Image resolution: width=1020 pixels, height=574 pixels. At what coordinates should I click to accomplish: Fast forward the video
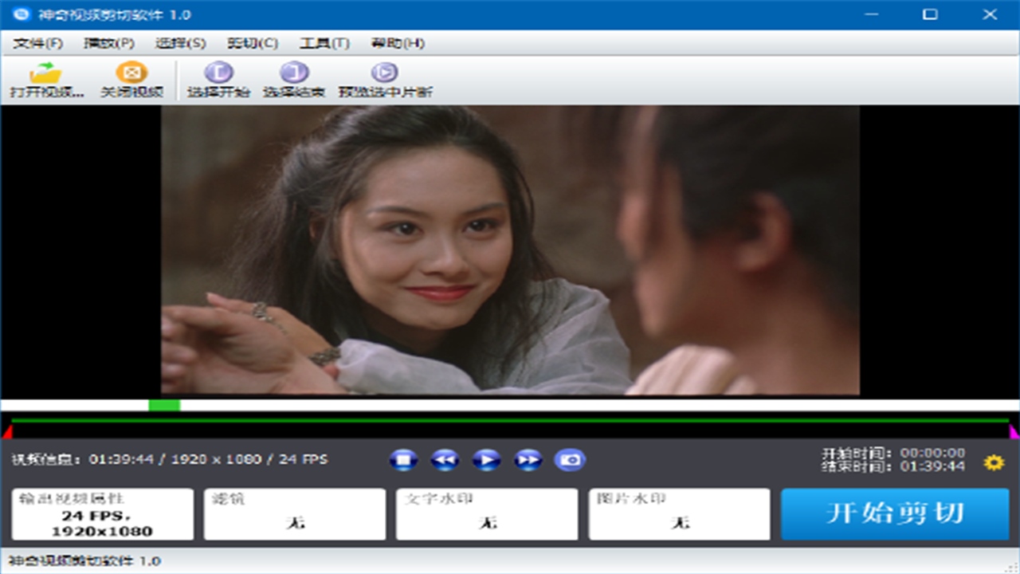pyautogui.click(x=528, y=460)
